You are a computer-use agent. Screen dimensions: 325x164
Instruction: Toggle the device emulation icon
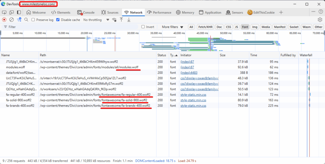pyautogui.click(x=11, y=12)
